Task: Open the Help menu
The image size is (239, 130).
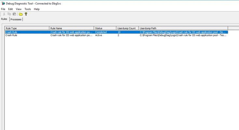Action: point(36,9)
